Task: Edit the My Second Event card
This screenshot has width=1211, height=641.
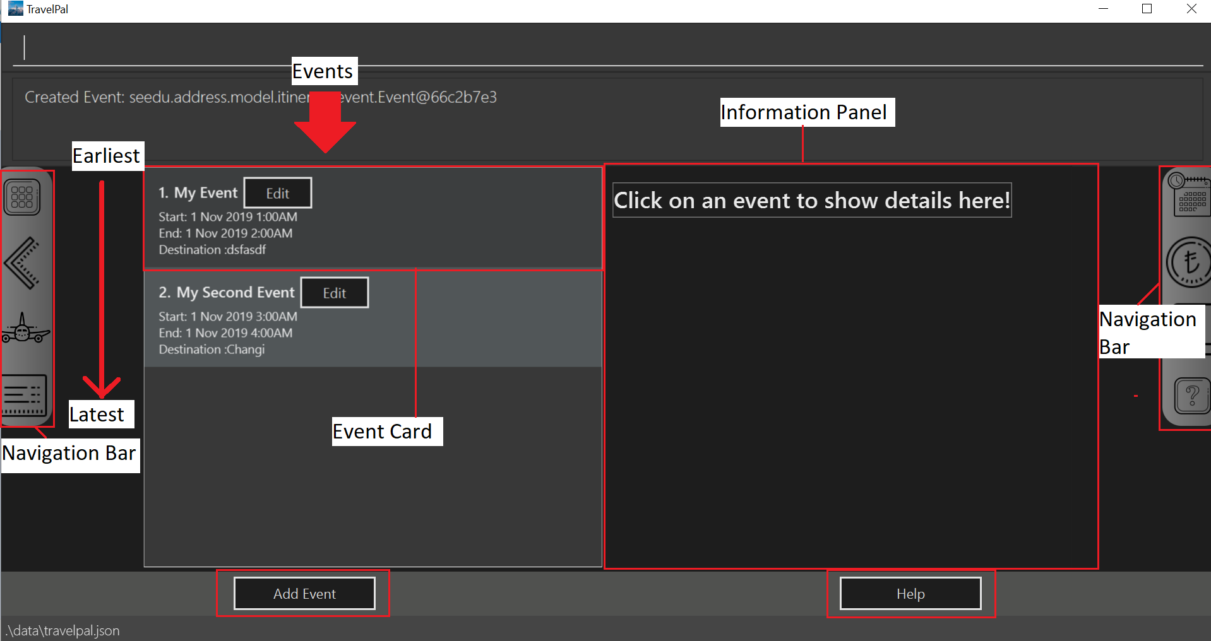Action: pyautogui.click(x=335, y=293)
